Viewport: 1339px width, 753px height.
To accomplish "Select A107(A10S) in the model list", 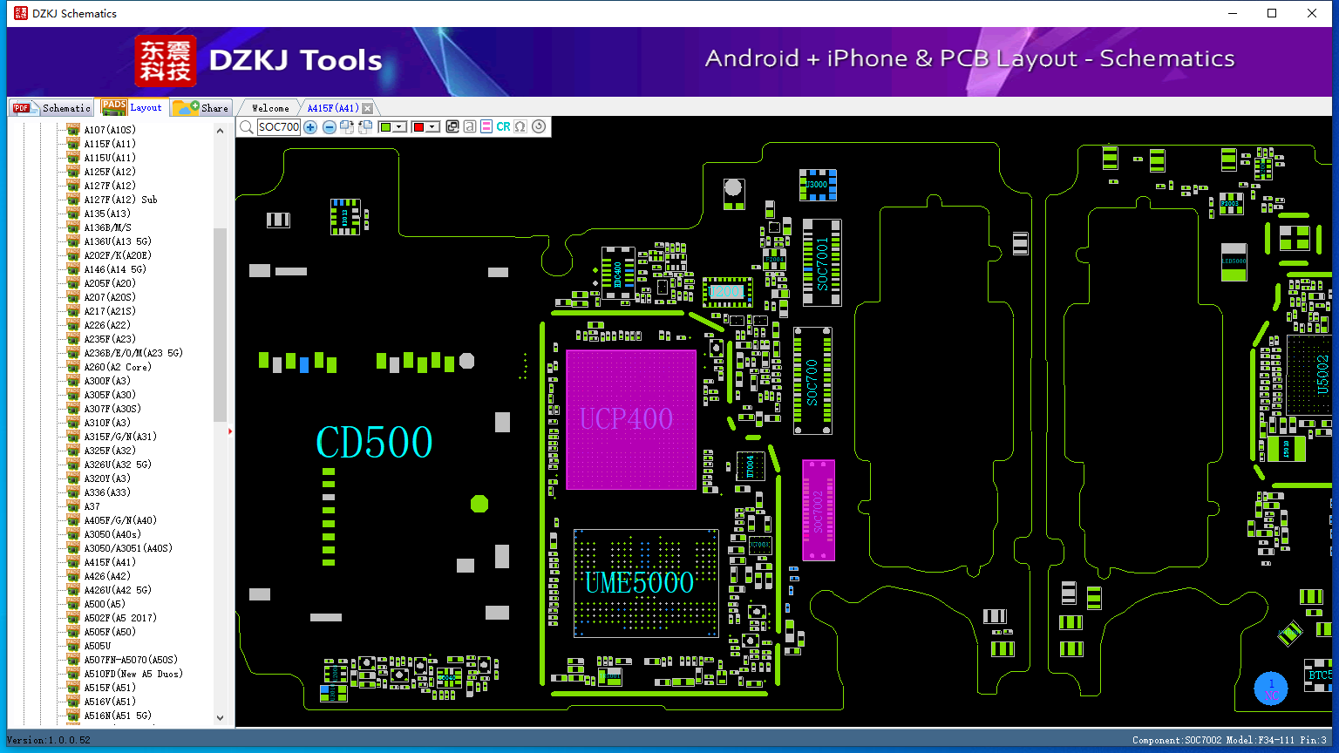I will pyautogui.click(x=110, y=130).
